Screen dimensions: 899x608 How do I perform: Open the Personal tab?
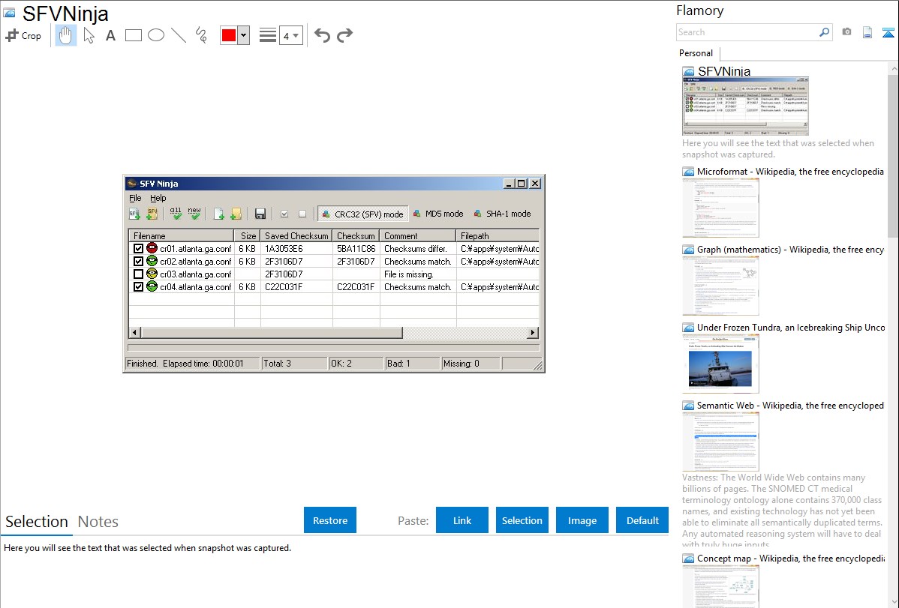pos(696,53)
